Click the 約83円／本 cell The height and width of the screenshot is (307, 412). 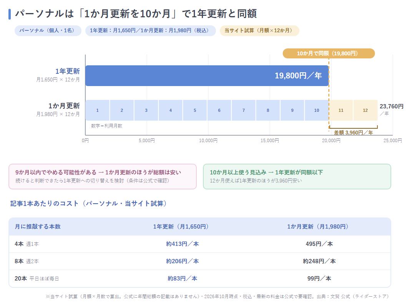tap(182, 279)
